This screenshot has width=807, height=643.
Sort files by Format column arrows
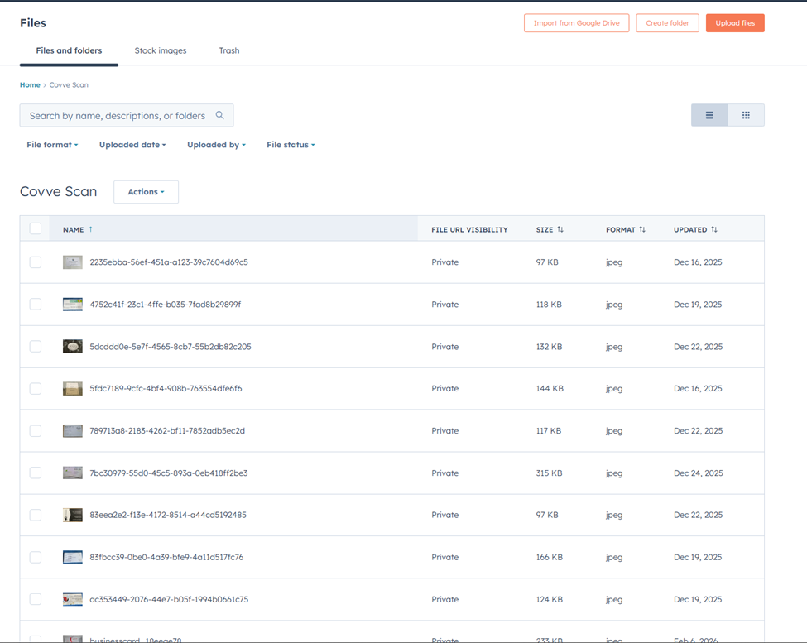pyautogui.click(x=642, y=229)
